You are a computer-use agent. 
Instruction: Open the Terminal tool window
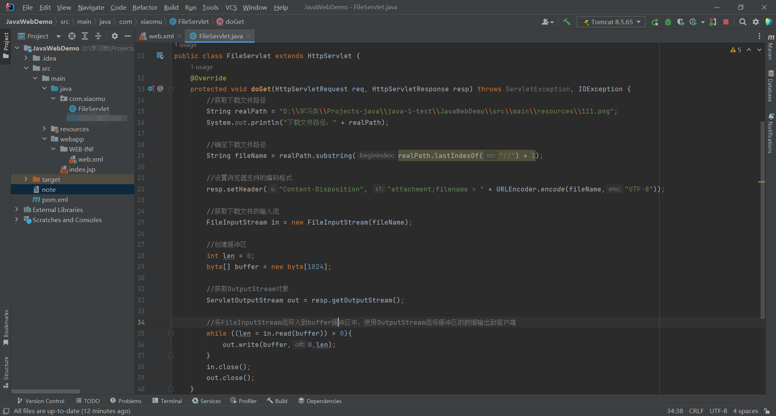click(x=167, y=401)
